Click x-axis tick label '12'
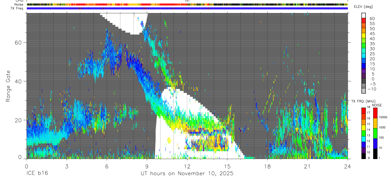This screenshot has height=180, width=391. 187,166
